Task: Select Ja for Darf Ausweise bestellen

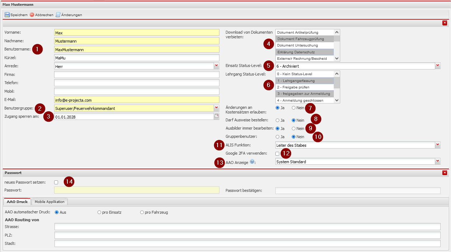Action: coord(277,120)
